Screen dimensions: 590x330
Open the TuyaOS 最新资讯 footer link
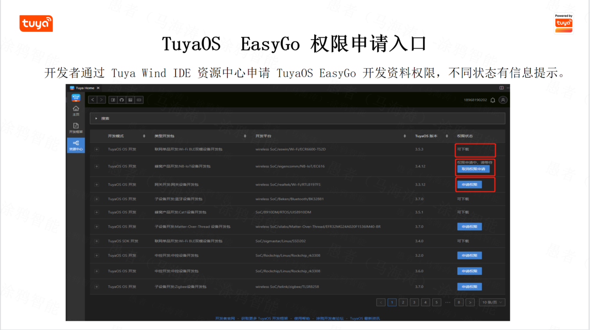[x=365, y=318]
